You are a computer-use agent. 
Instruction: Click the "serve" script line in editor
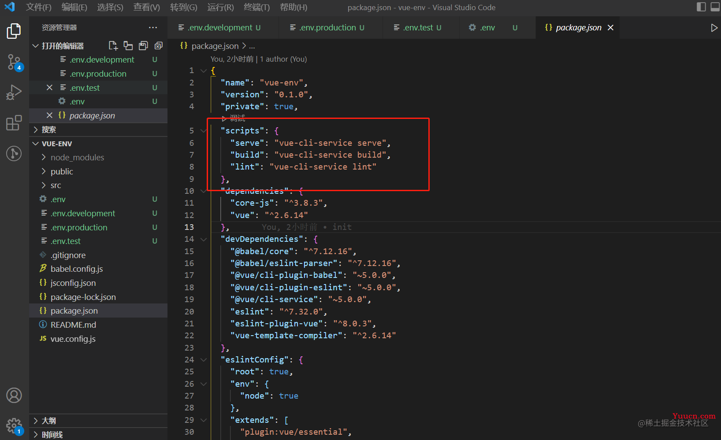click(310, 143)
